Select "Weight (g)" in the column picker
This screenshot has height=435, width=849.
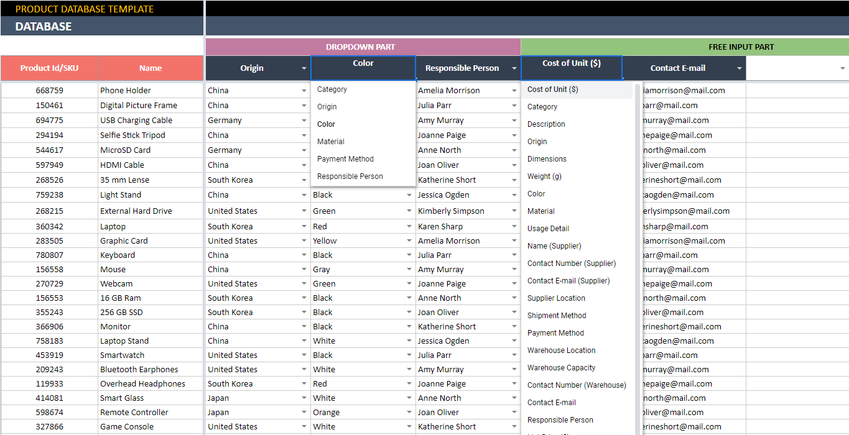pyautogui.click(x=545, y=176)
